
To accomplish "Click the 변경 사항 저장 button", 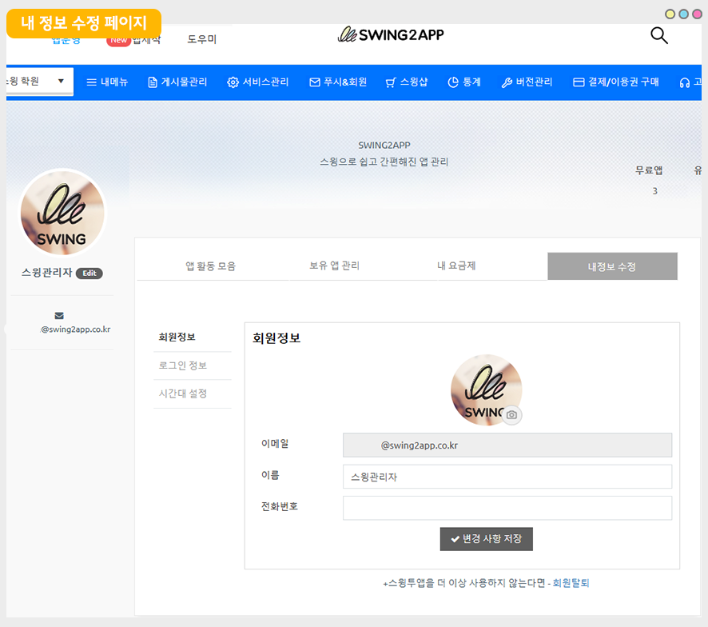I will [x=486, y=539].
